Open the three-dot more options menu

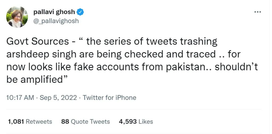258,12
